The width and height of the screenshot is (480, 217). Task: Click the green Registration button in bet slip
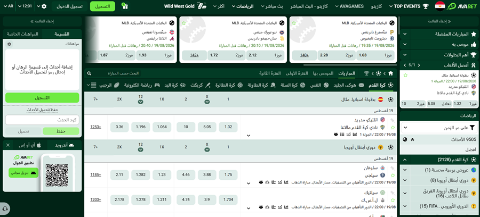tap(42, 98)
